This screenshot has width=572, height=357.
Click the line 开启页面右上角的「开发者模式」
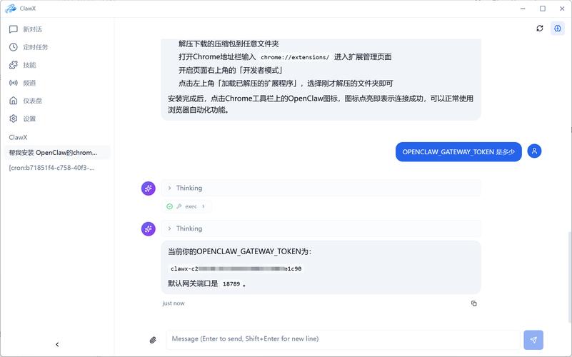click(x=231, y=71)
